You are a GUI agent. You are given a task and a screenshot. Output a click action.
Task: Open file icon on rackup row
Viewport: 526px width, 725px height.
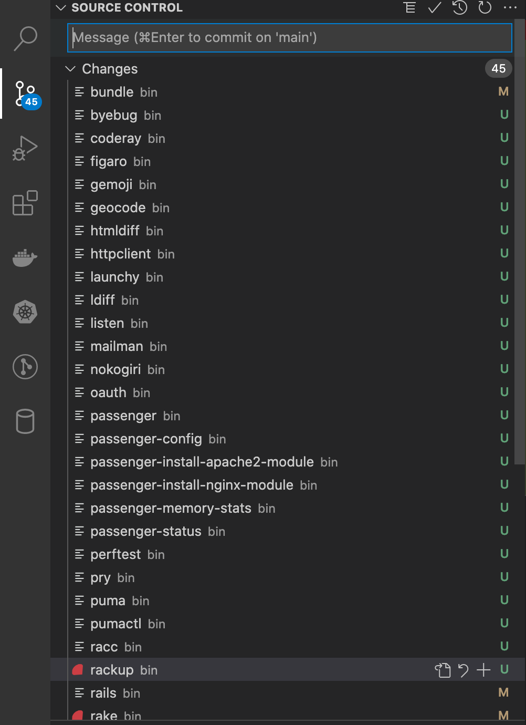[x=443, y=670]
